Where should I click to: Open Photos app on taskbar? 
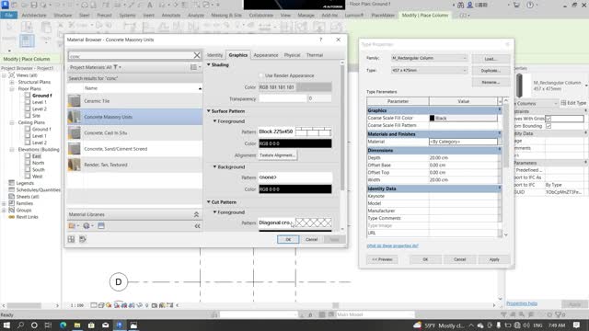tap(133, 325)
